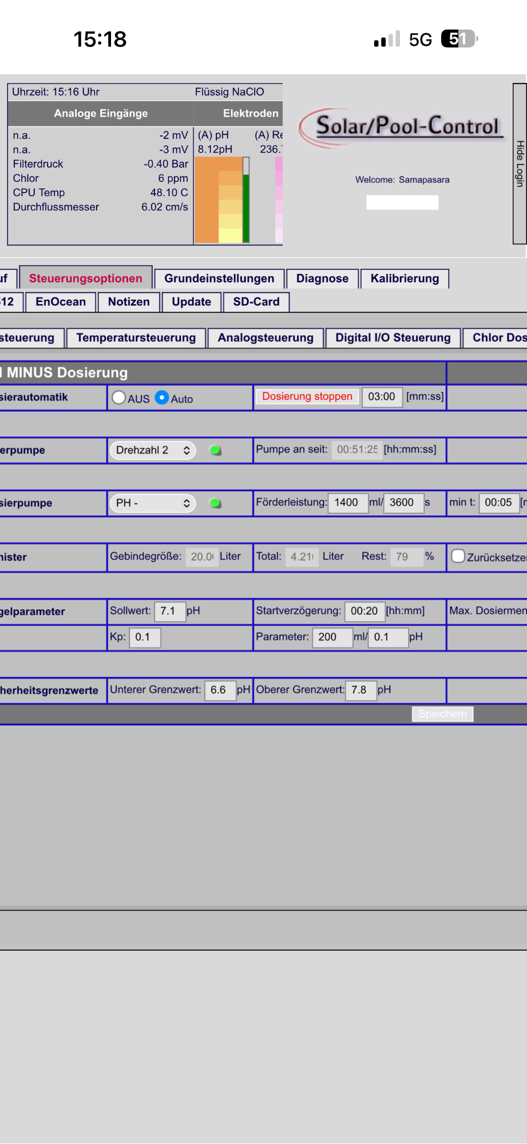The width and height of the screenshot is (527, 1144).
Task: Tap the battery indicator in the status bar
Action: click(x=459, y=39)
